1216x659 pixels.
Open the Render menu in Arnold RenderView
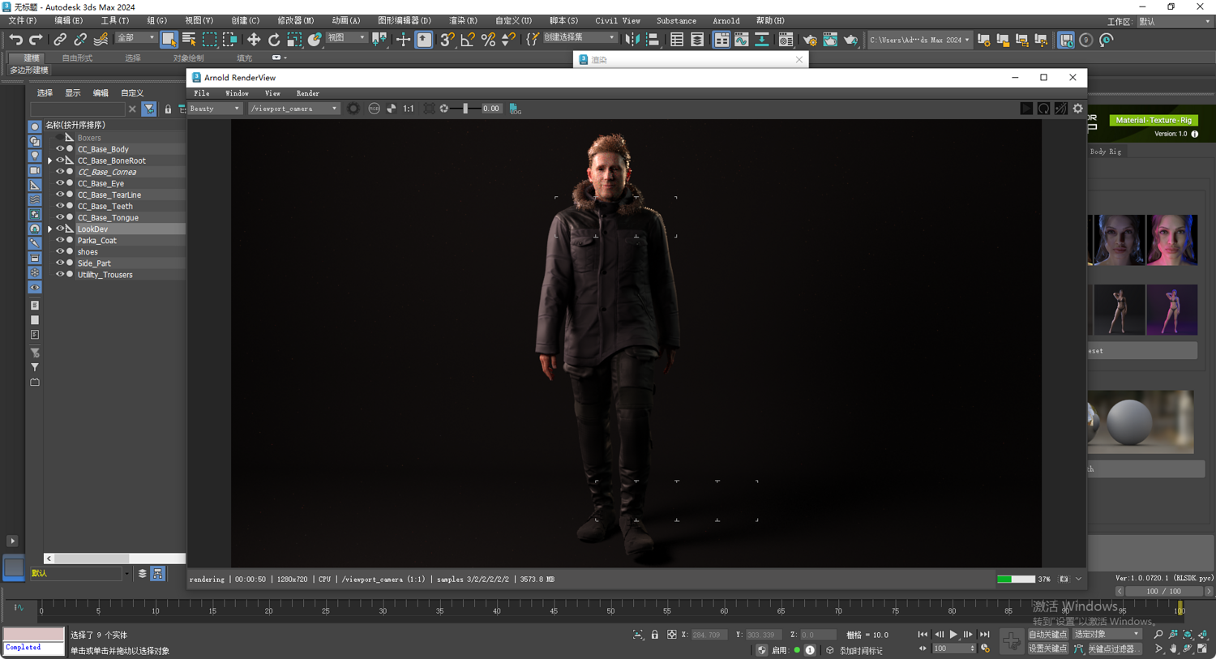[308, 93]
